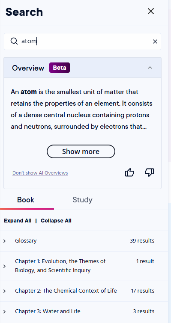Collapse All search results
171x323 pixels.
coord(56,221)
